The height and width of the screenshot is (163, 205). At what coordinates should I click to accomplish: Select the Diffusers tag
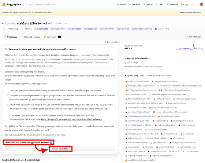click(26, 29)
